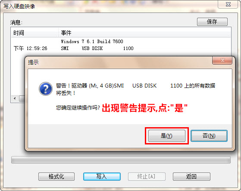Image resolution: width=241 pixels, height=191 pixels.
Task: Select the 下午 12:59:26 SMI USB DISK row
Action: point(121,48)
